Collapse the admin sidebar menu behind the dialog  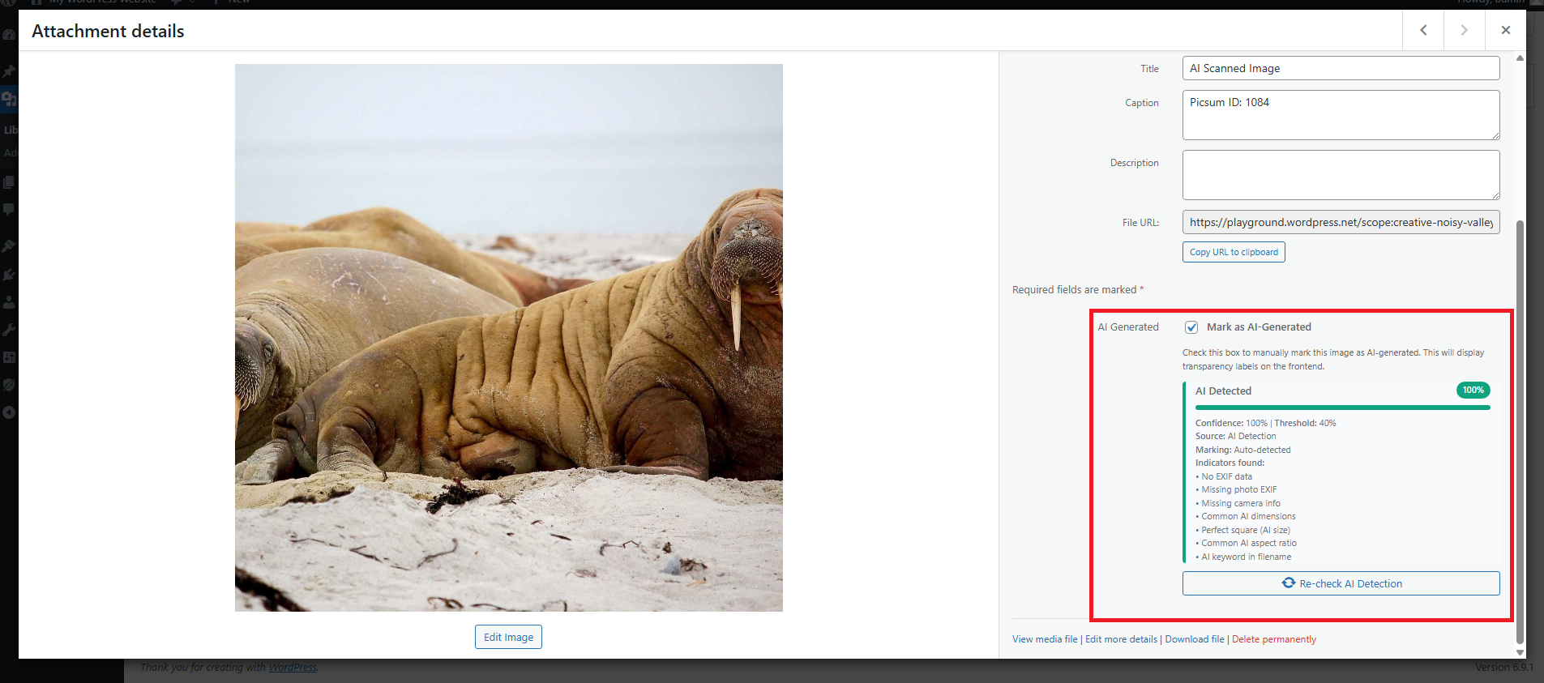9,412
